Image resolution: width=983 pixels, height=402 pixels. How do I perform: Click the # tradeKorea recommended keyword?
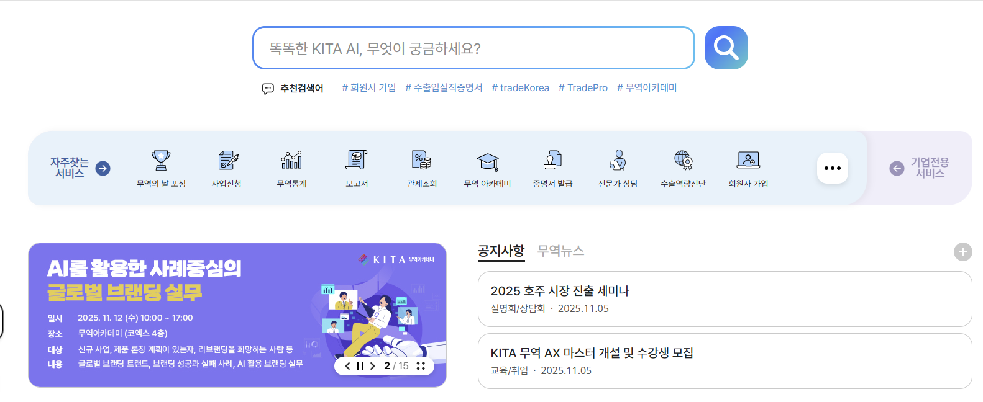tap(520, 88)
